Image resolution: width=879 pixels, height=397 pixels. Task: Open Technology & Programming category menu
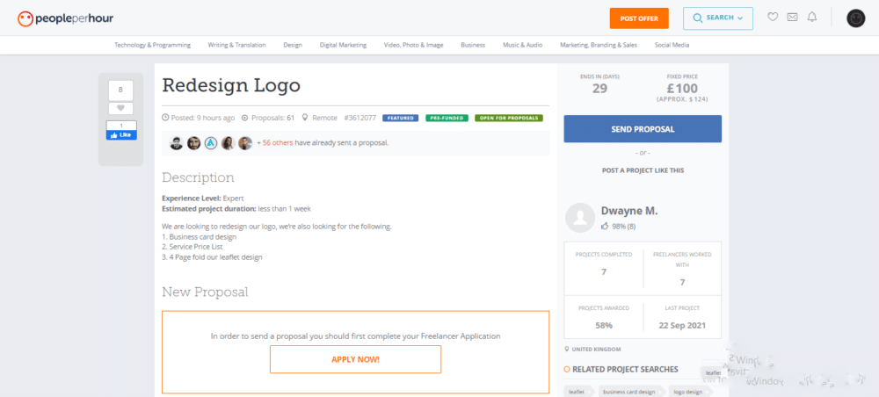[x=152, y=45]
